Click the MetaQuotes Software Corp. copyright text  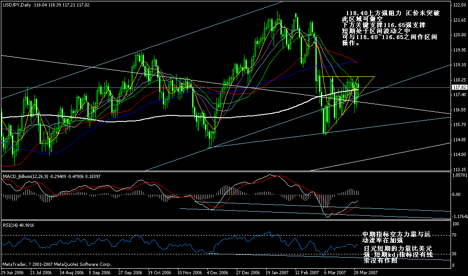(57, 264)
